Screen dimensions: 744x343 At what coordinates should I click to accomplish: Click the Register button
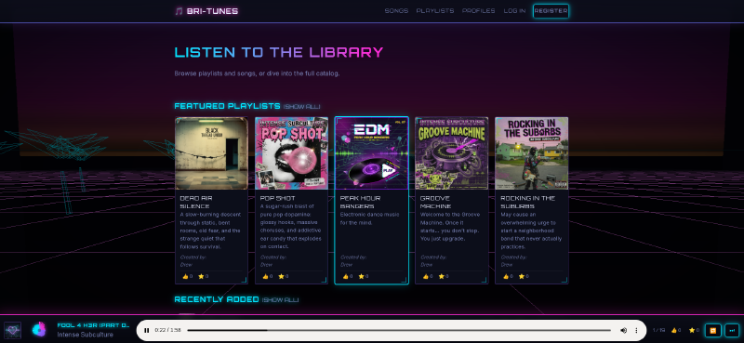pyautogui.click(x=551, y=11)
